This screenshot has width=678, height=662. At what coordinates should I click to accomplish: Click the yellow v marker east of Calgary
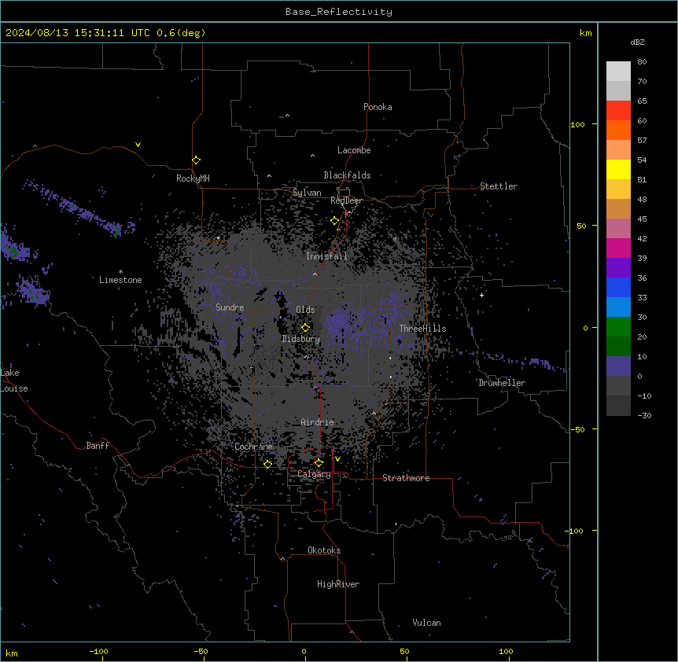tap(337, 459)
